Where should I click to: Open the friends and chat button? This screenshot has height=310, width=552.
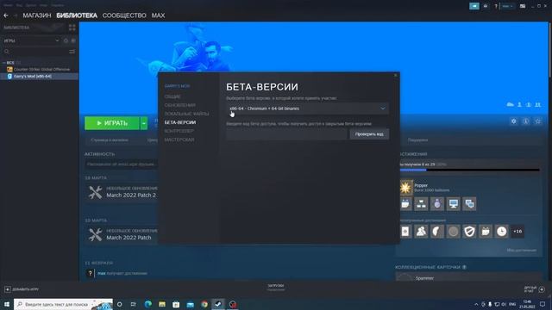(x=535, y=289)
